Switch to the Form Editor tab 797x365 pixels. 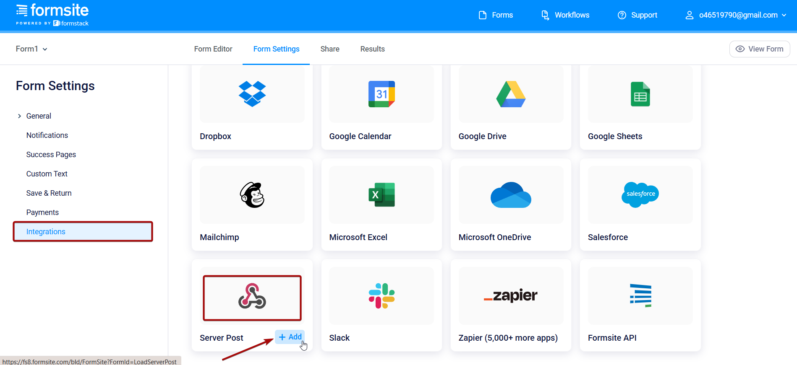[213, 49]
